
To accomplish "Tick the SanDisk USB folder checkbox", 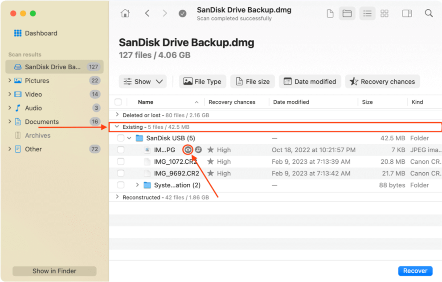I will (121, 138).
